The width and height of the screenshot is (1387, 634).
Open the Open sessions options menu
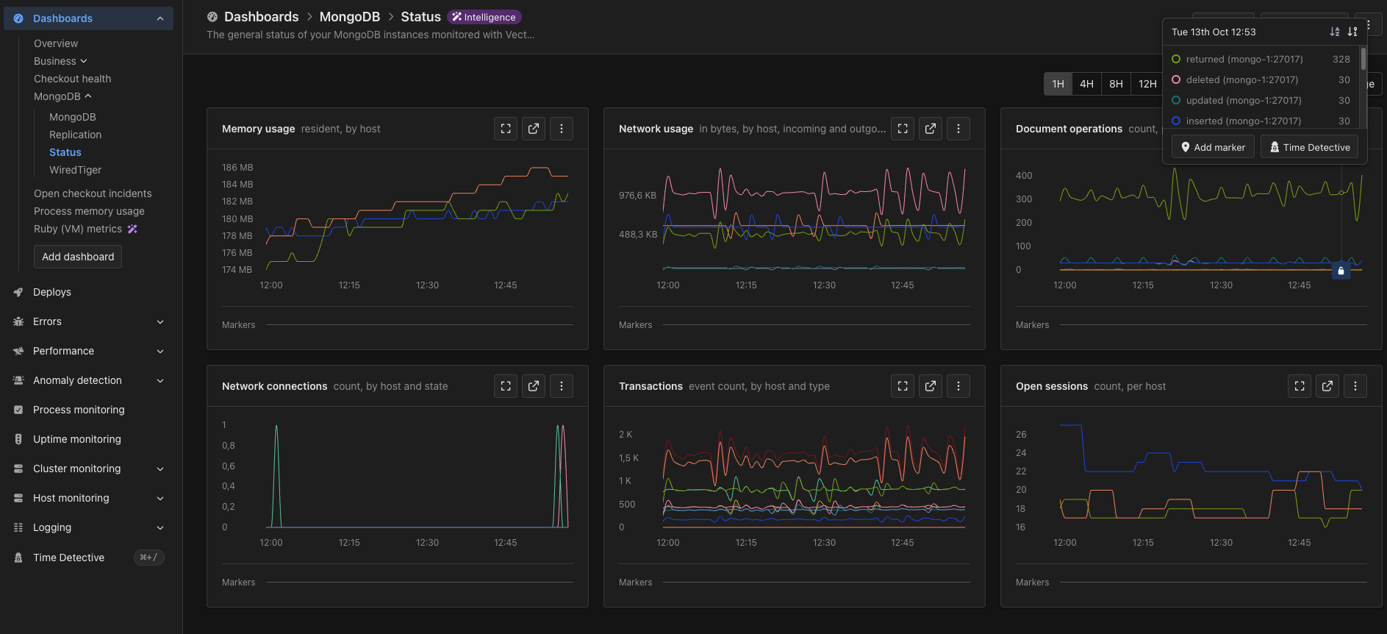tap(1355, 386)
